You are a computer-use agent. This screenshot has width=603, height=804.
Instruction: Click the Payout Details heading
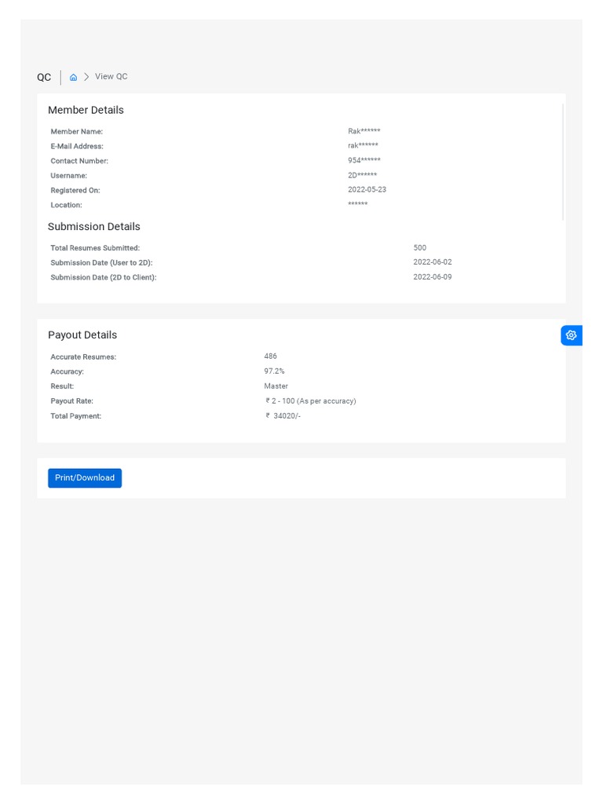click(82, 334)
